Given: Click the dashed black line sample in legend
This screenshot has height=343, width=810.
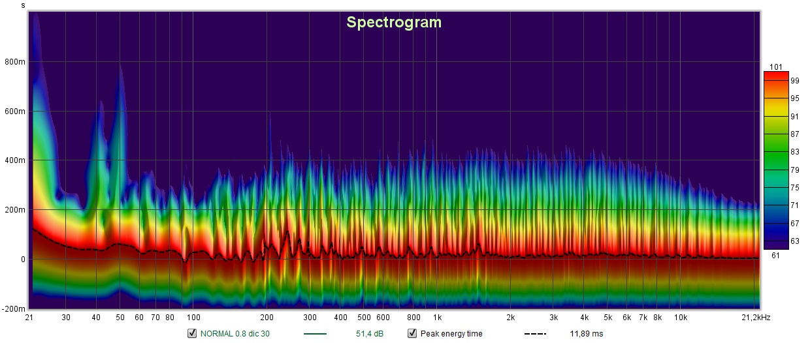Looking at the screenshot, I should 535,334.
